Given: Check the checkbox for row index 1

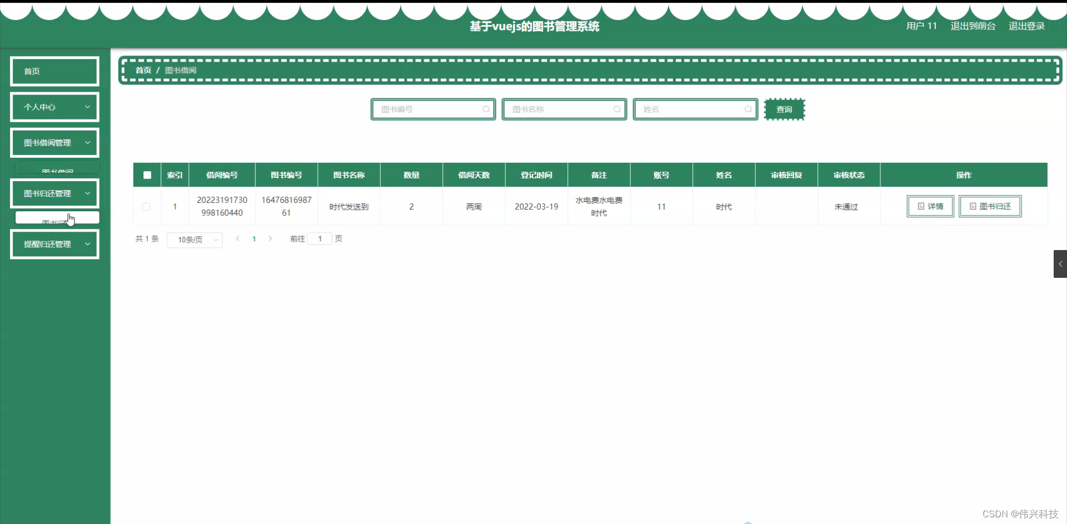Looking at the screenshot, I should click(x=146, y=206).
